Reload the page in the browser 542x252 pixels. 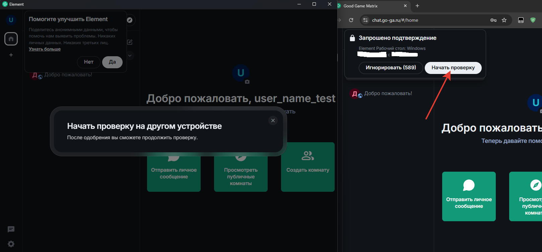tap(351, 20)
